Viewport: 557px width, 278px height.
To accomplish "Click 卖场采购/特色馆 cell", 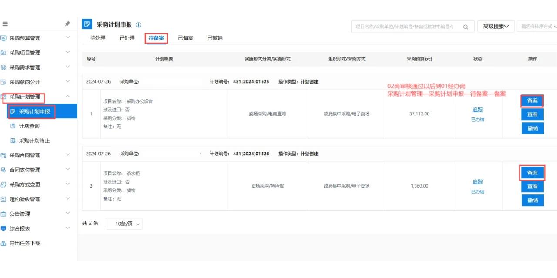I will click(267, 186).
